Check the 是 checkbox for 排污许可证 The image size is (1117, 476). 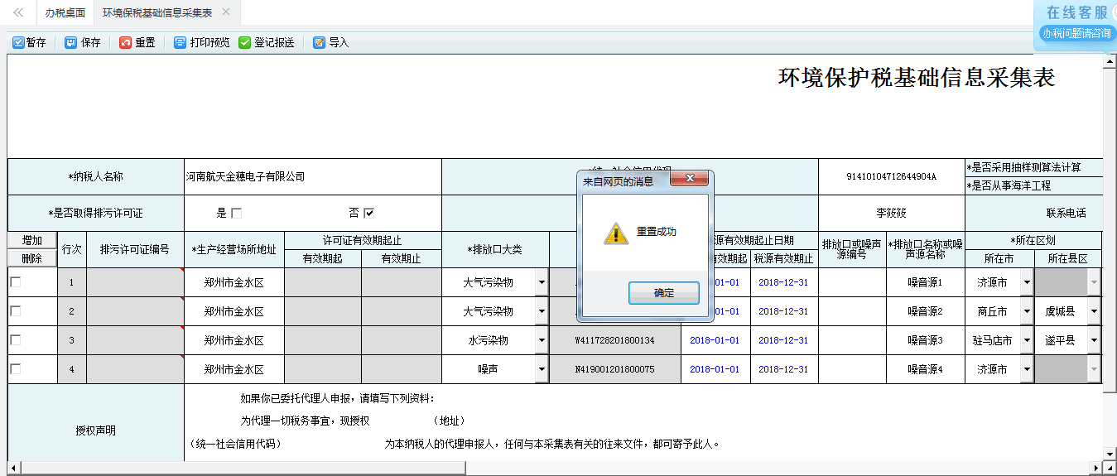237,214
